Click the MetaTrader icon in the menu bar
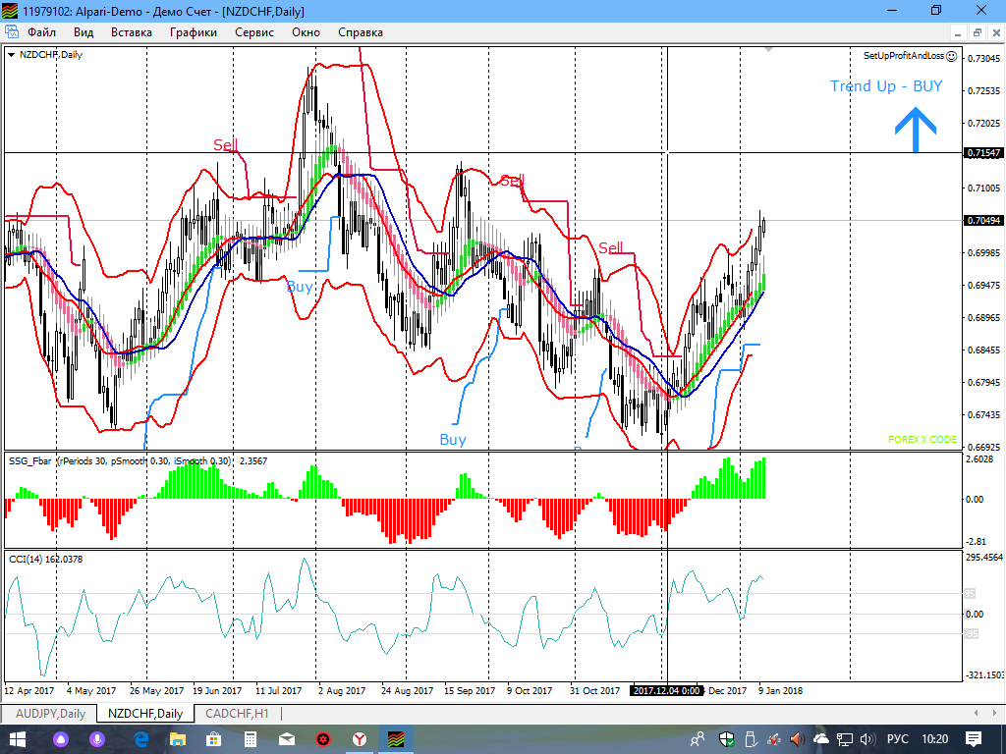Viewport: 1006px width, 754px height. point(12,32)
